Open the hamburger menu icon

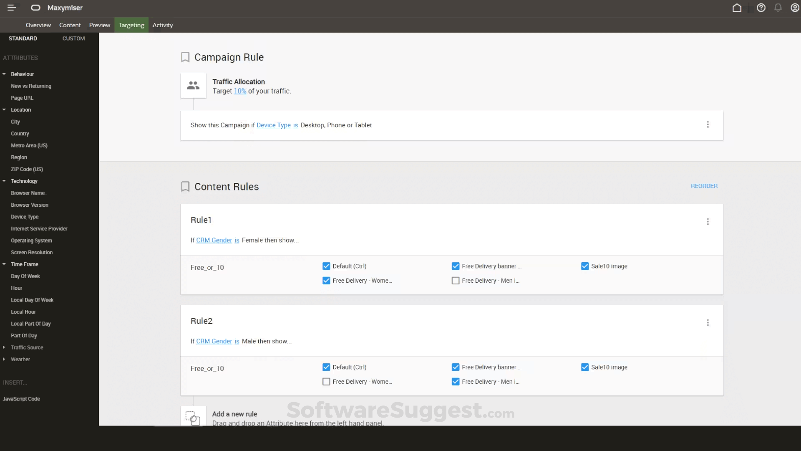(12, 8)
